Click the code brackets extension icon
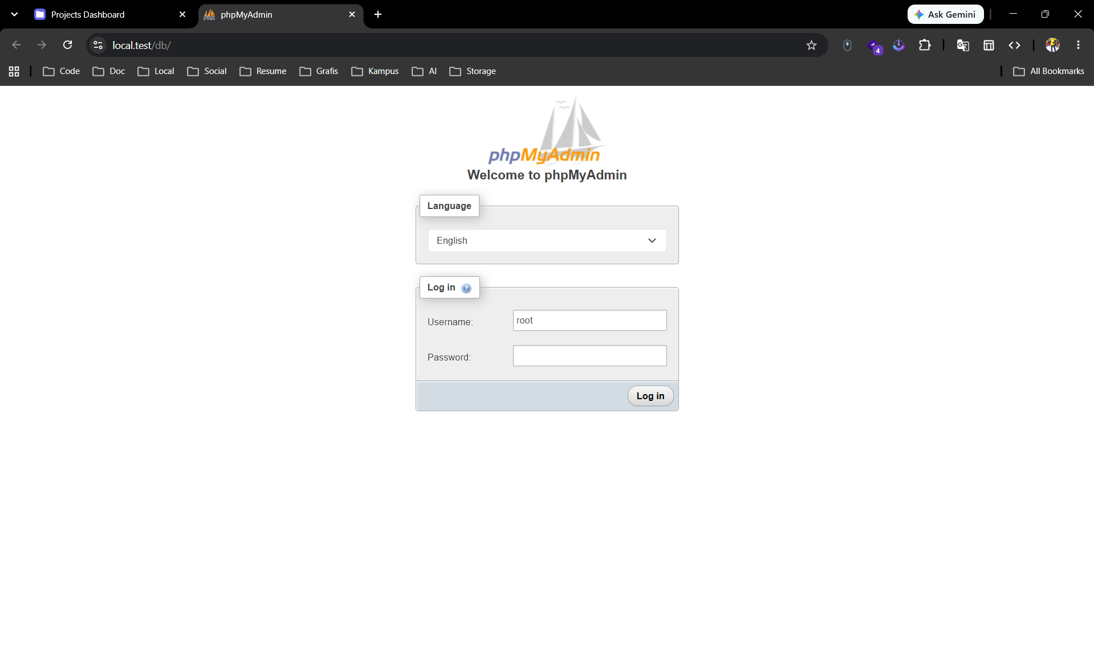This screenshot has width=1094, height=647. coord(1014,45)
